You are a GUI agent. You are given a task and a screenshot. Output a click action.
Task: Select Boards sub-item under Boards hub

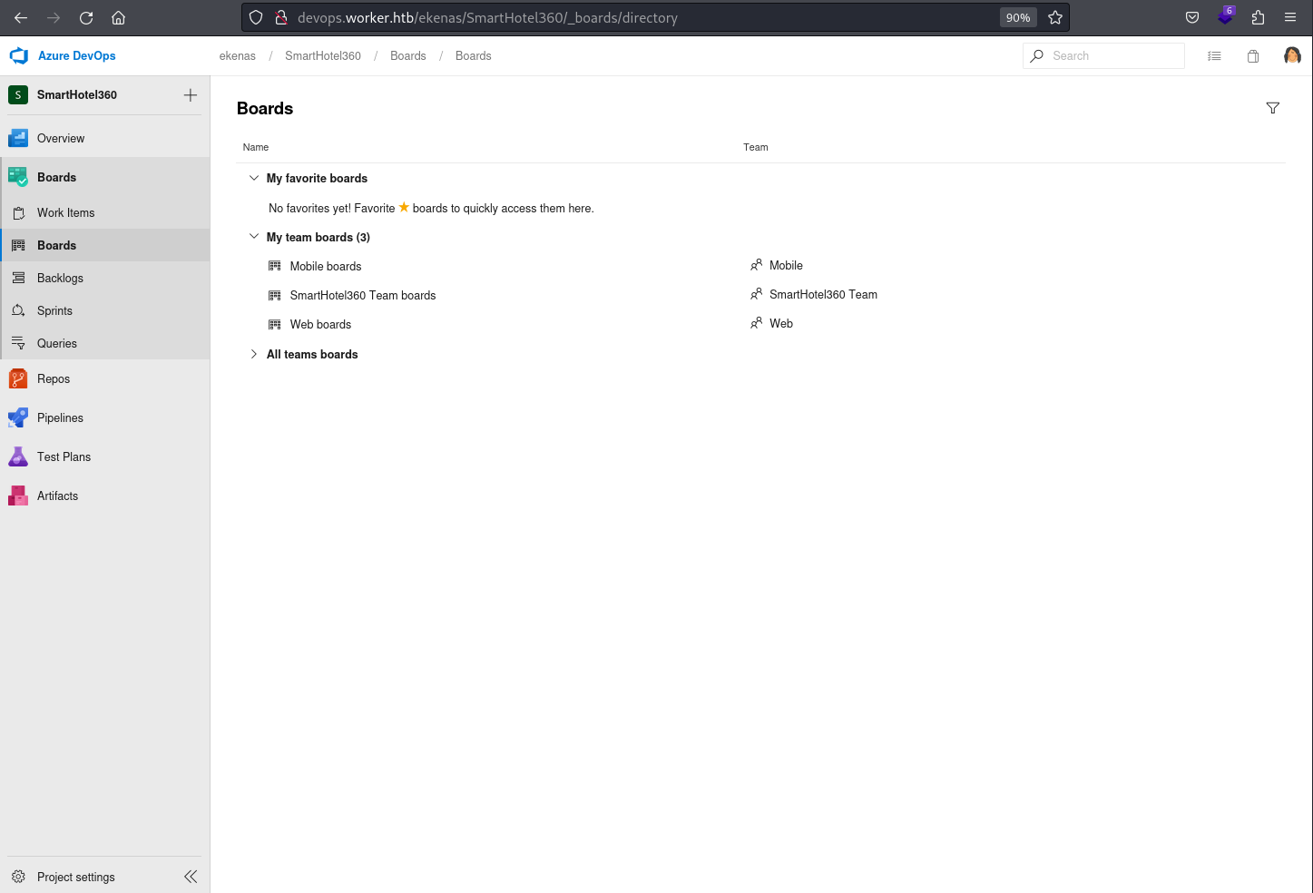point(105,245)
